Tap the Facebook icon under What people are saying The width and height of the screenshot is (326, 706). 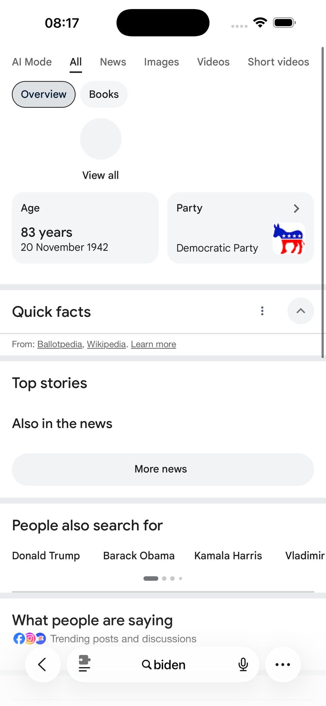[x=19, y=639]
